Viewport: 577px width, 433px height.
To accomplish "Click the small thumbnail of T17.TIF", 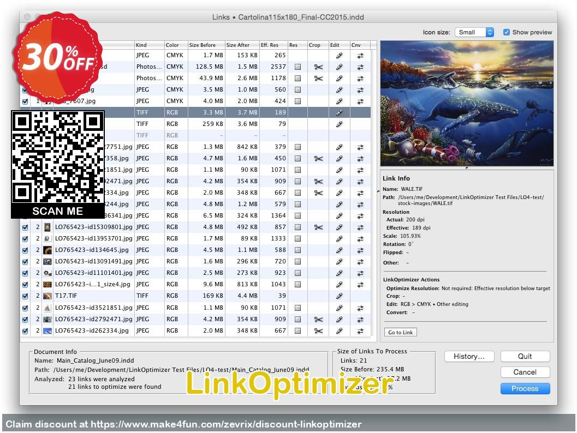I will [47, 296].
